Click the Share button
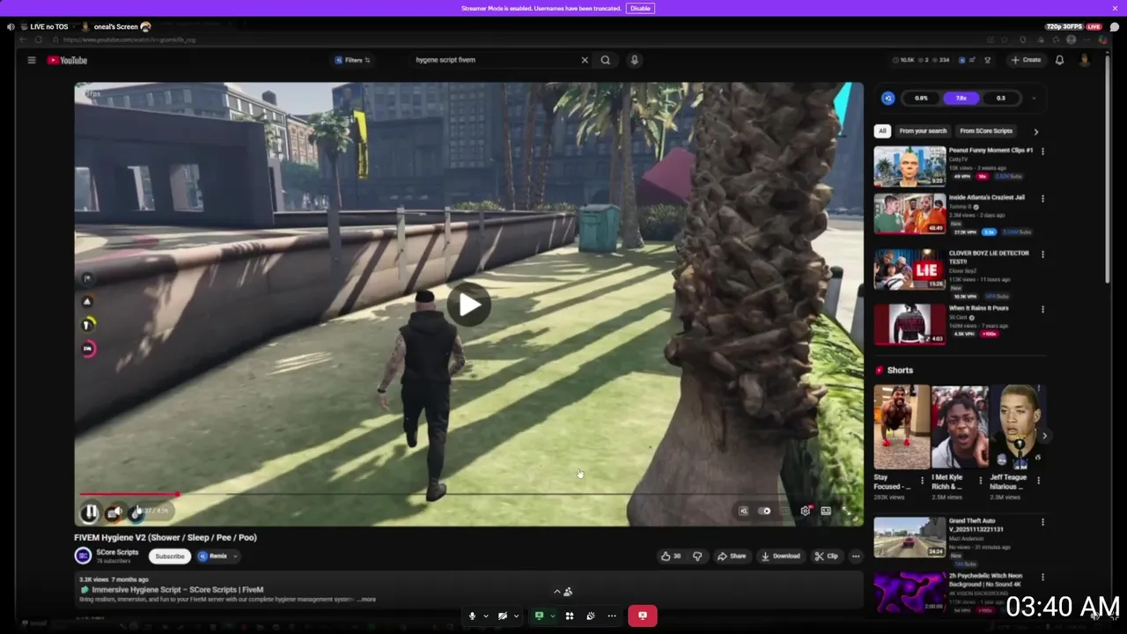1127x634 pixels. 731,556
